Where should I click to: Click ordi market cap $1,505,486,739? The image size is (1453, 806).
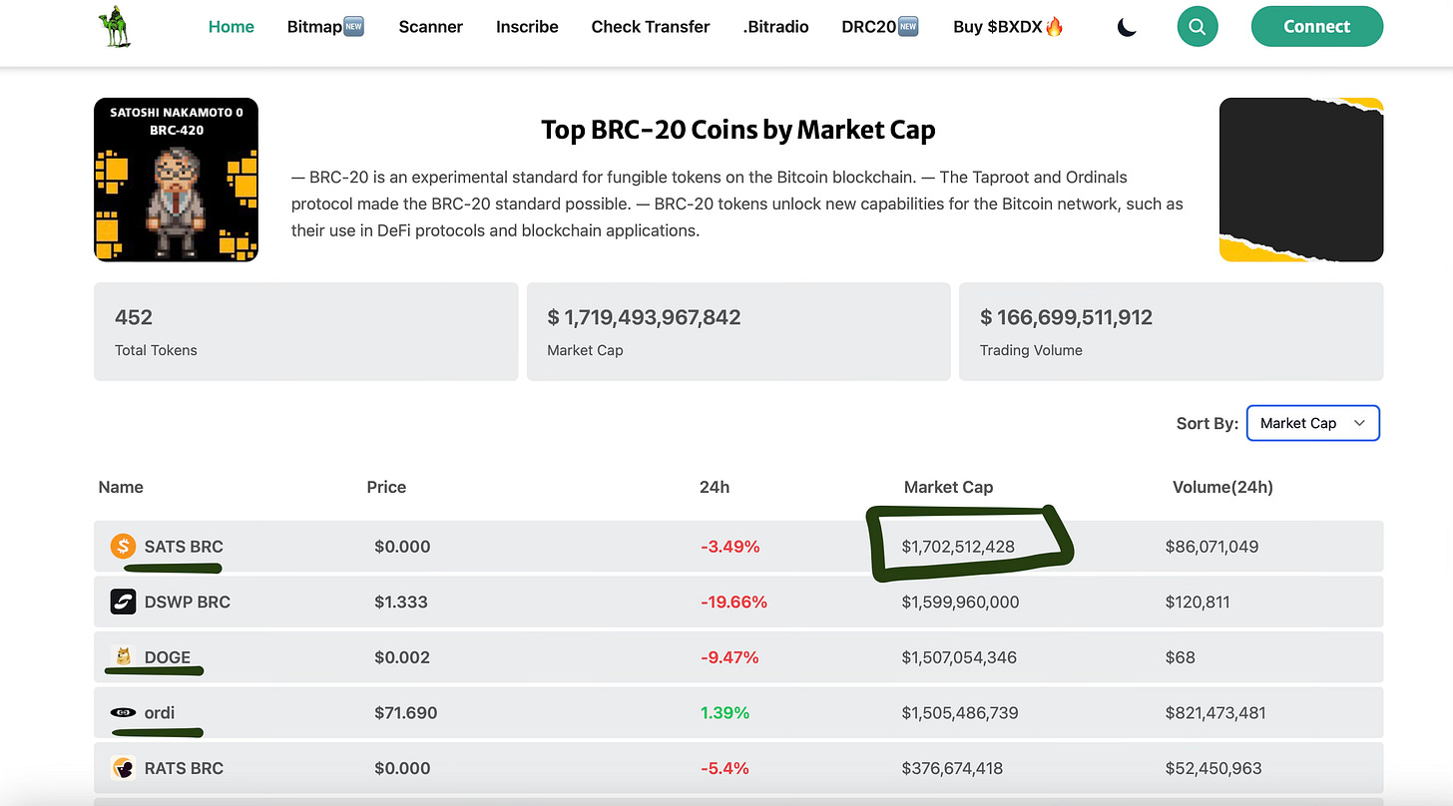coord(959,712)
